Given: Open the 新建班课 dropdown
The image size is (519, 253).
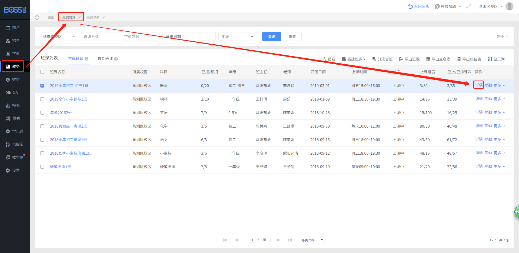Looking at the screenshot, I should (x=354, y=59).
